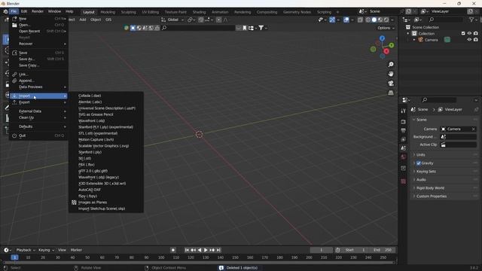The width and height of the screenshot is (482, 271).
Task: Open the Scene properties tab icon
Action: 404,148
